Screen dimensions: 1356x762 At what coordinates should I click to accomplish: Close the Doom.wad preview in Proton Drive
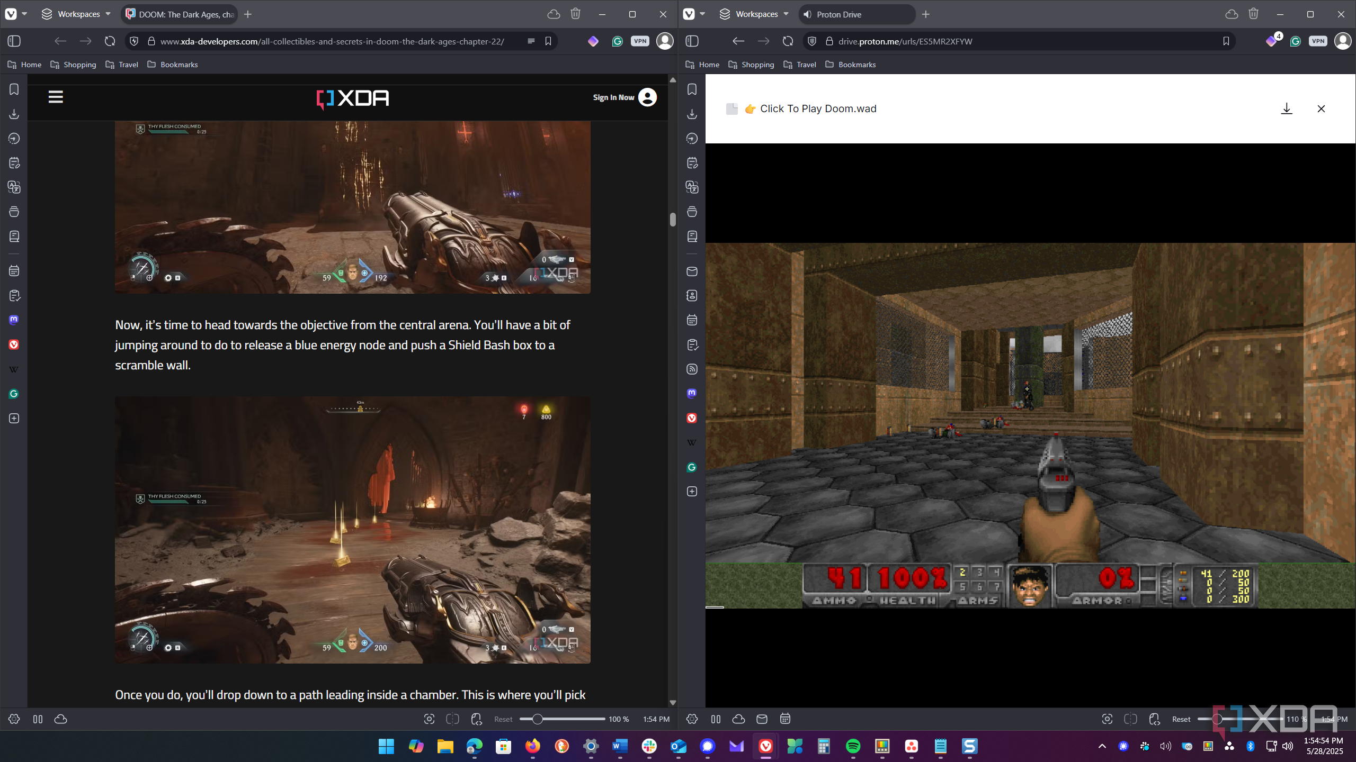[x=1321, y=109]
